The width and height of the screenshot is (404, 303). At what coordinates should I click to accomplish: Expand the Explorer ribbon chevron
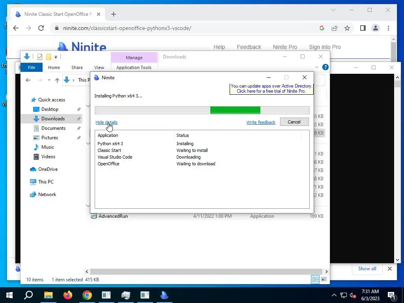[x=317, y=67]
